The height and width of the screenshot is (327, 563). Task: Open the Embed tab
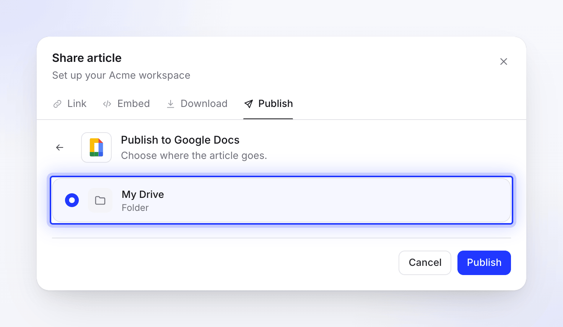point(126,104)
